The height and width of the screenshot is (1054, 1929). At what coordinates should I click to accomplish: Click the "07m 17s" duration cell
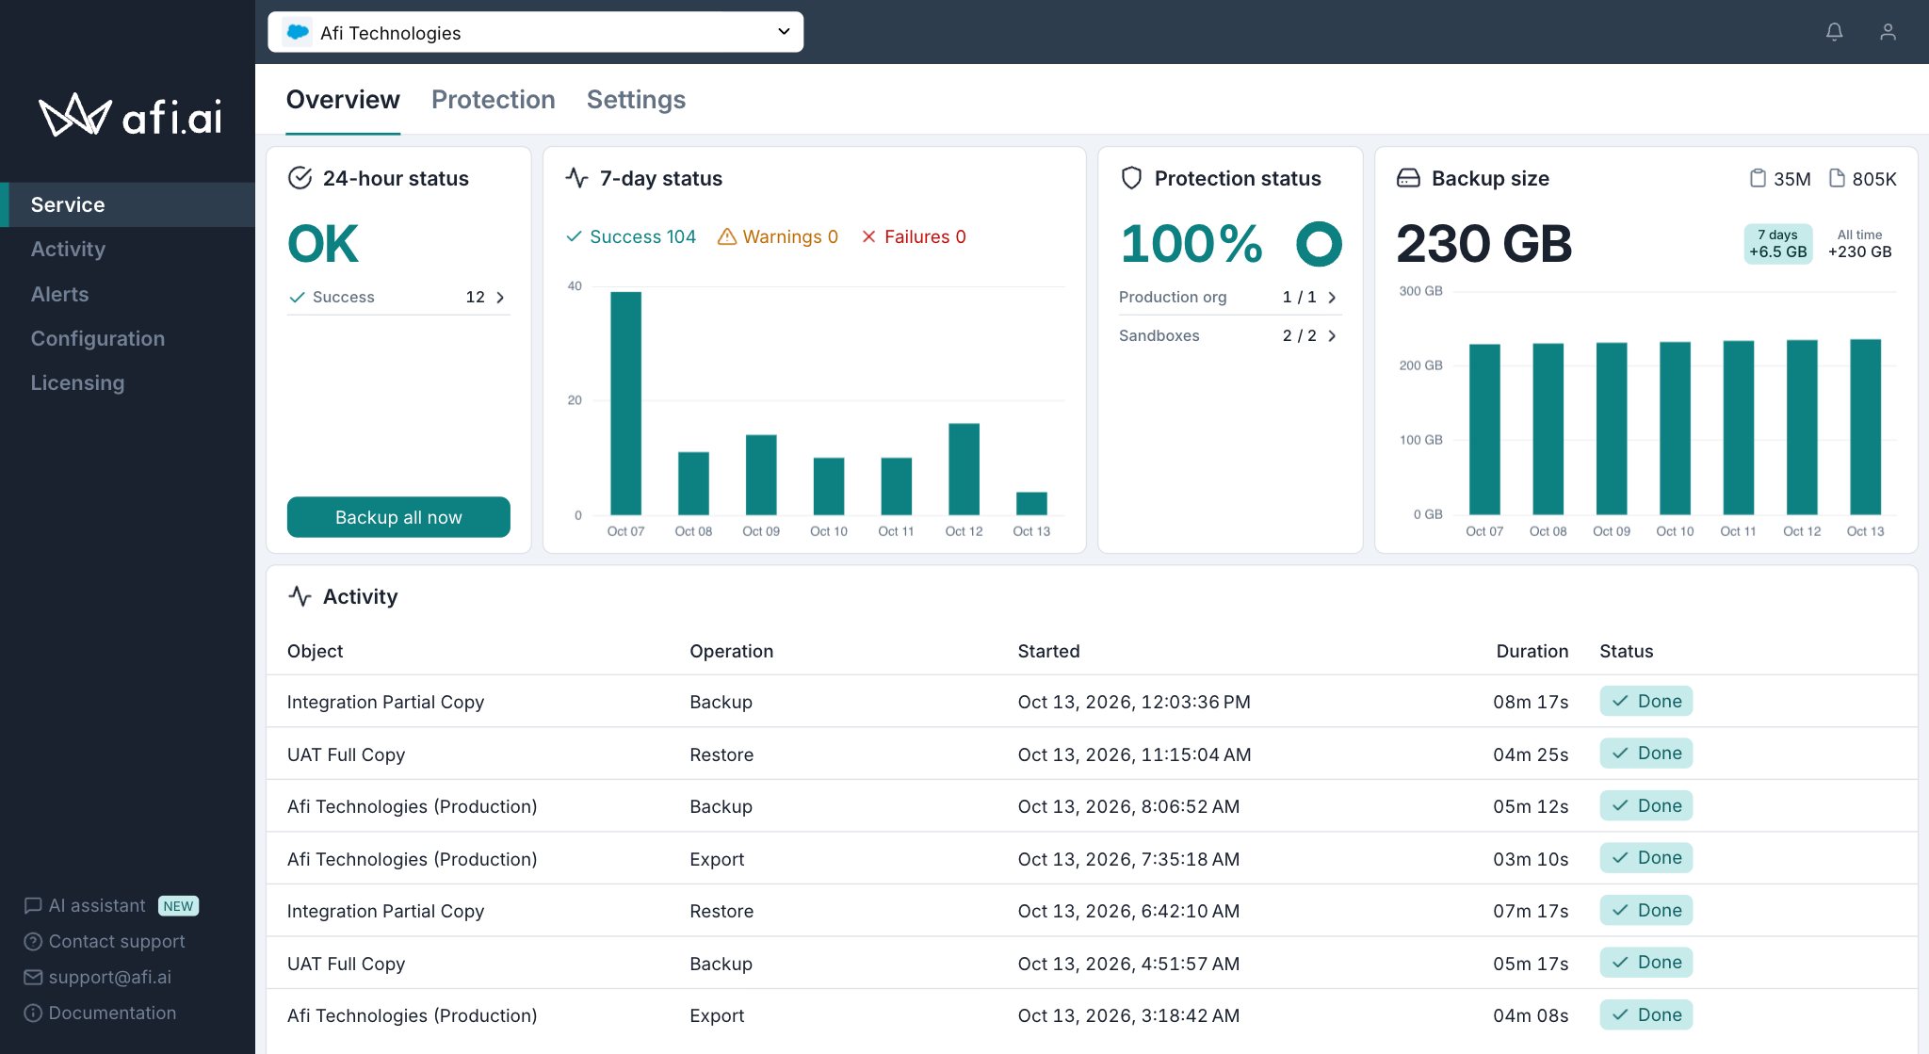tap(1531, 911)
